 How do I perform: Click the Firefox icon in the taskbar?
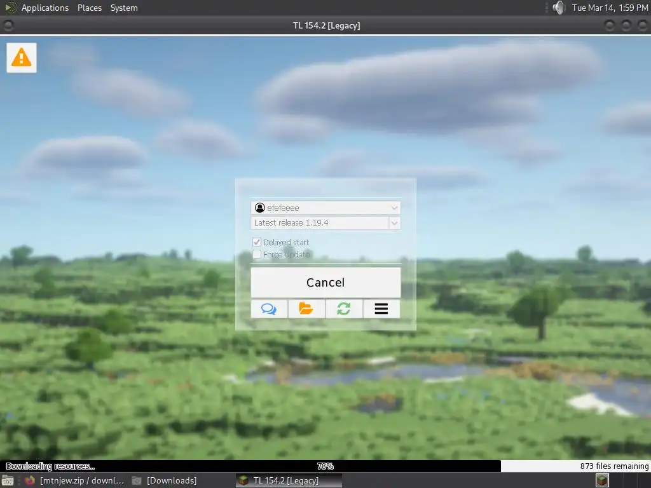(x=30, y=480)
